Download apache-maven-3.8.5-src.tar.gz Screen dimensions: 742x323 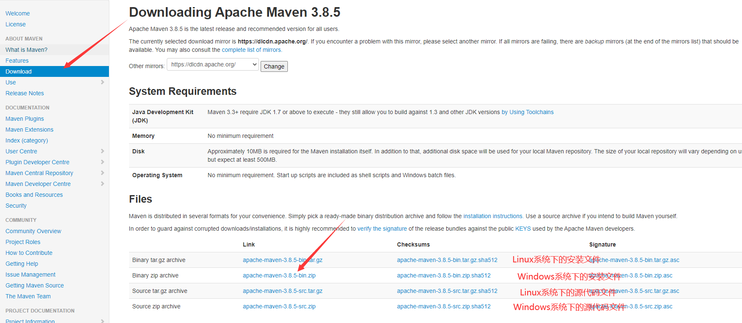click(283, 291)
